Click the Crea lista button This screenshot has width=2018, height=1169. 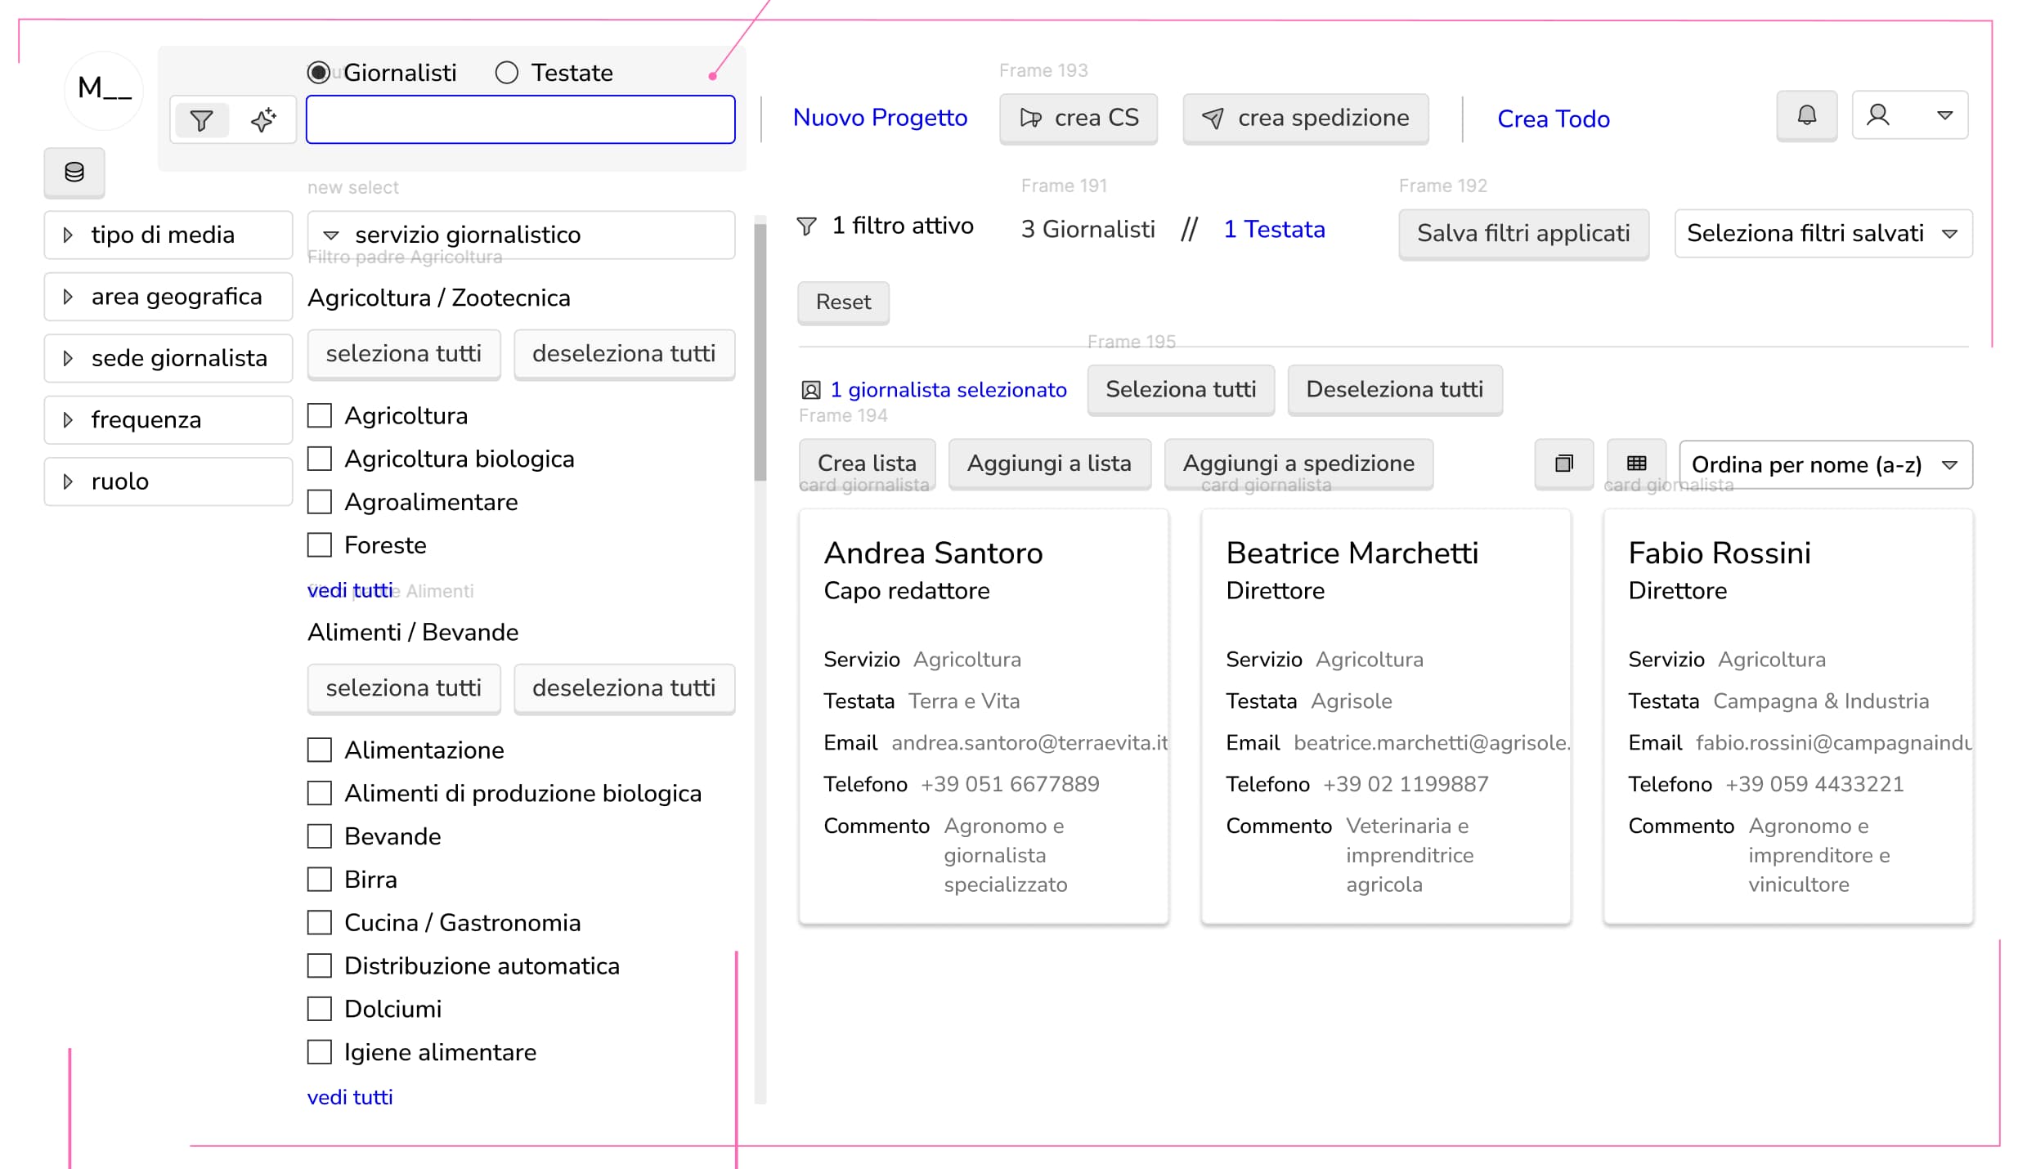(867, 464)
